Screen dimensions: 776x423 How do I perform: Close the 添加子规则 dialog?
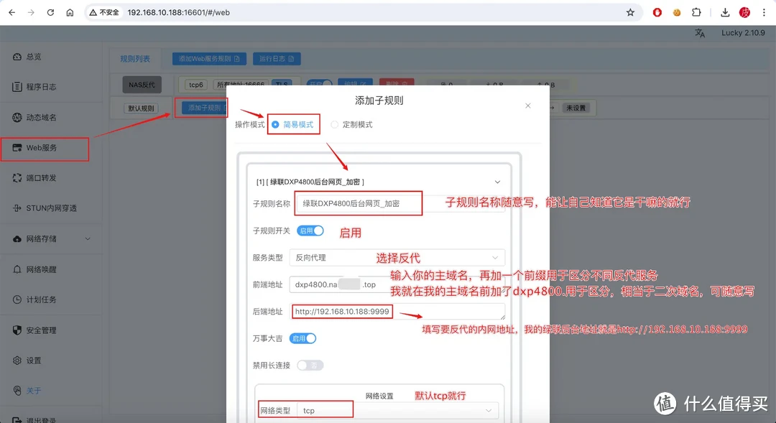(528, 106)
